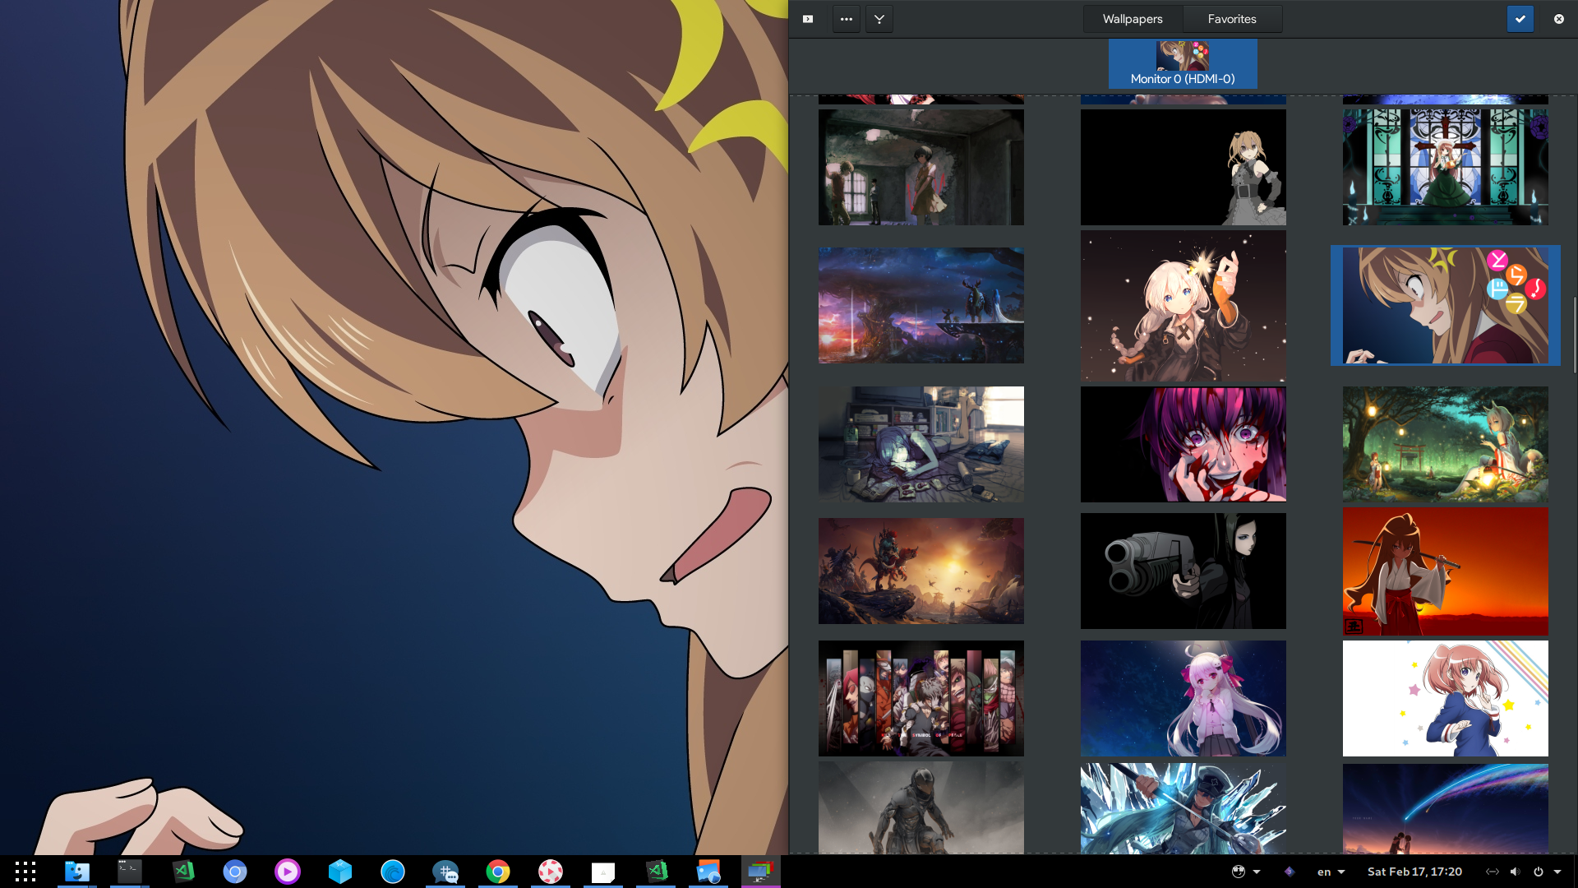Select the dark woman with large gun wallpaper
Screen dimensions: 1578x888
(x=1183, y=571)
